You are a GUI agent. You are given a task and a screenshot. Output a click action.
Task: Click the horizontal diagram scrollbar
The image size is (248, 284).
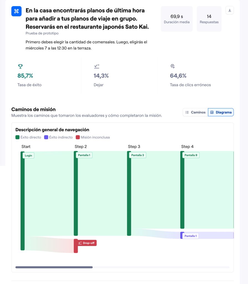coord(54,267)
